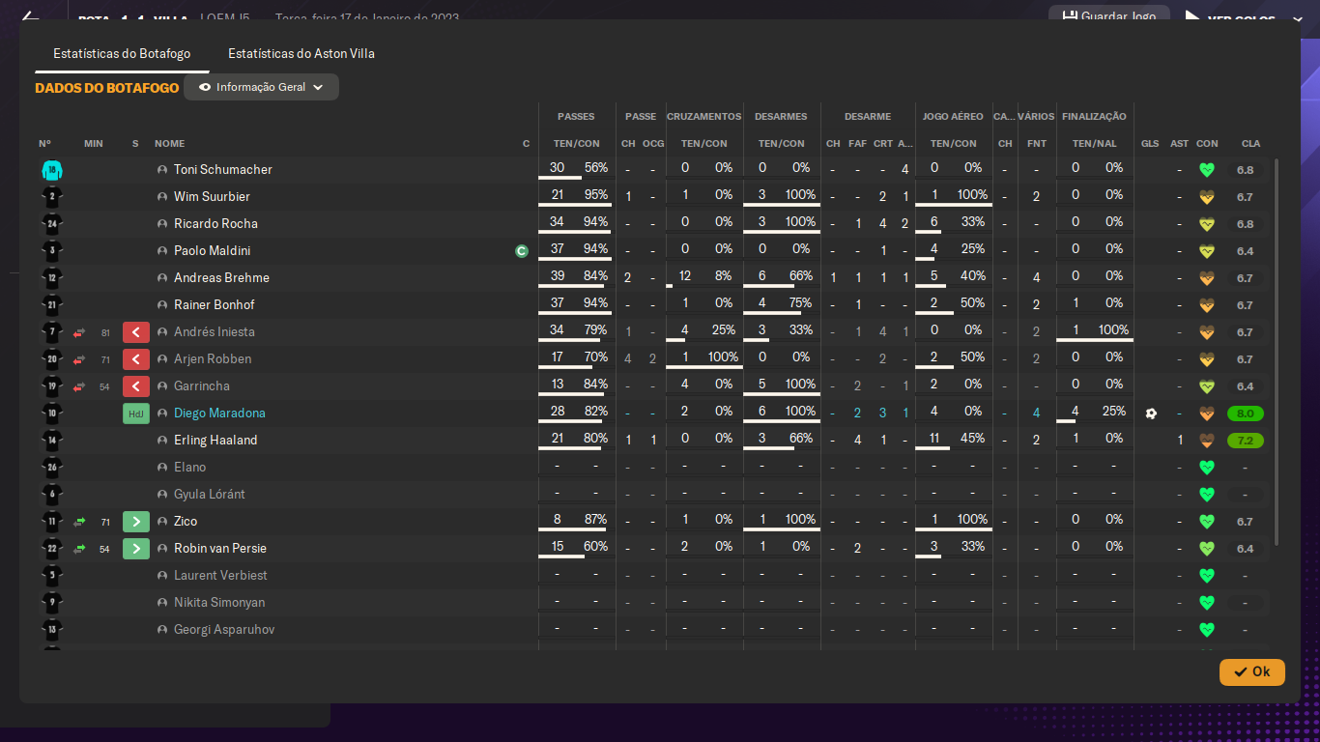The width and height of the screenshot is (1320, 742).
Task: Click Andreas Brehme passes value 39
Action: [557, 277]
